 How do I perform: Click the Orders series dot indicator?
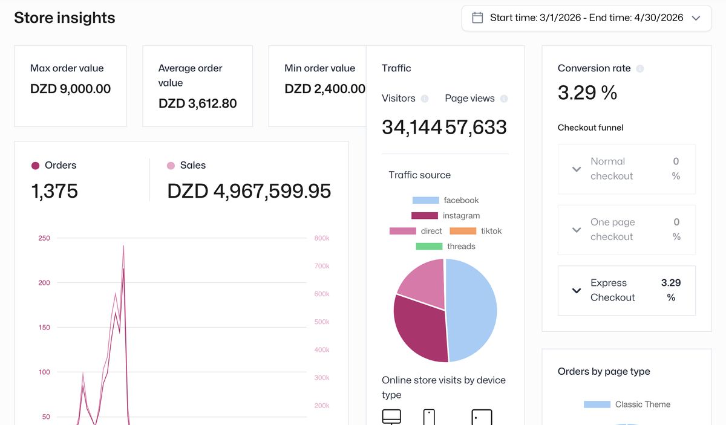point(35,166)
